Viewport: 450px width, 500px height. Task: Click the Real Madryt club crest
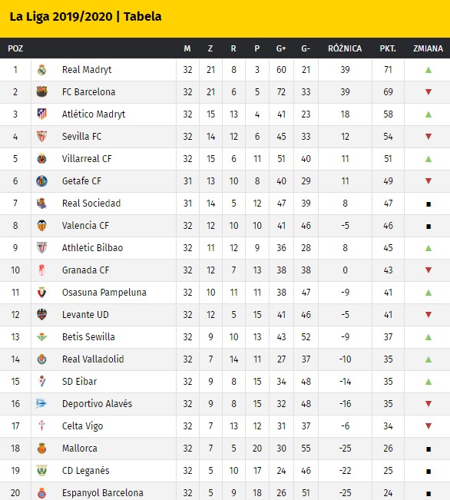coord(41,70)
